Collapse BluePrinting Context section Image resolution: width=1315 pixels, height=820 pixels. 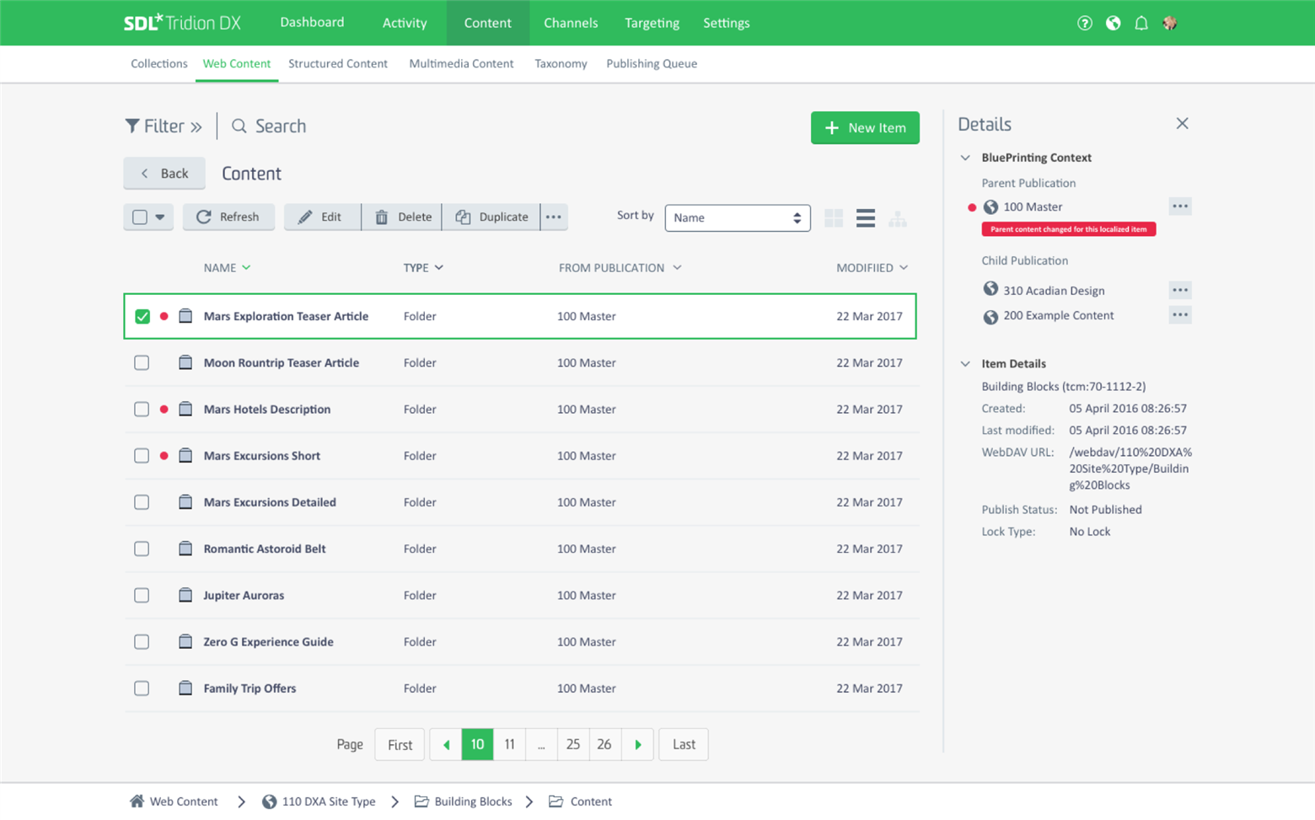tap(966, 158)
